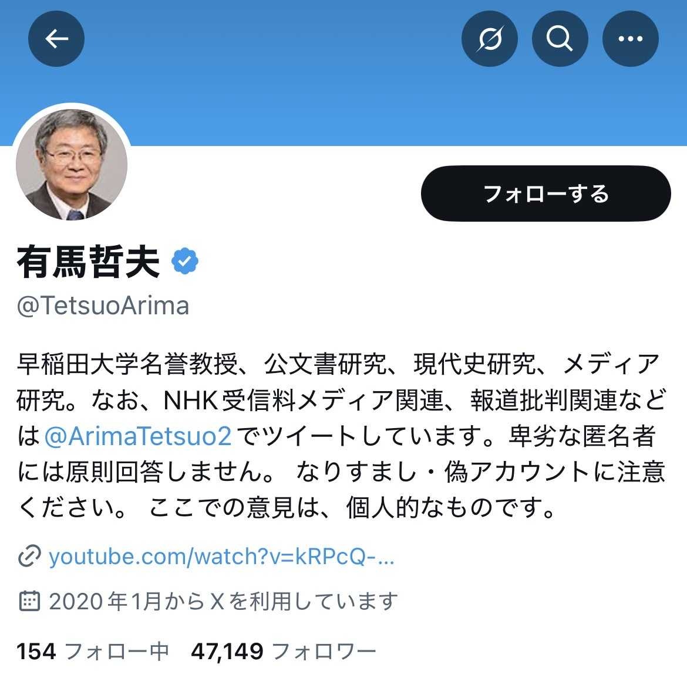View the 154 フォロー中 list
The height and width of the screenshot is (692, 687).
(93, 651)
